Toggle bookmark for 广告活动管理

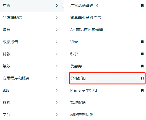click(142, 6)
